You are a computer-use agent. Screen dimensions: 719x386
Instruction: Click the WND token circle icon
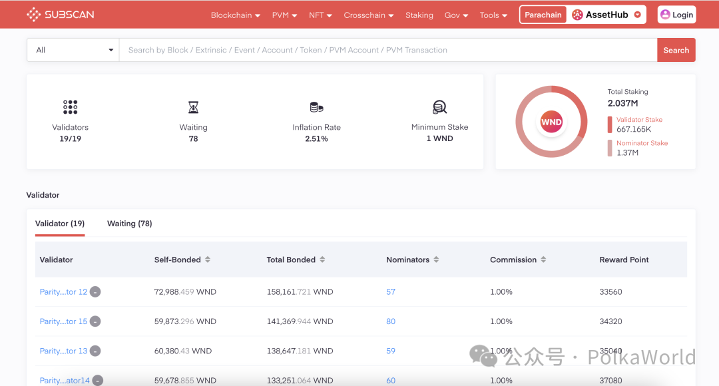click(x=551, y=122)
